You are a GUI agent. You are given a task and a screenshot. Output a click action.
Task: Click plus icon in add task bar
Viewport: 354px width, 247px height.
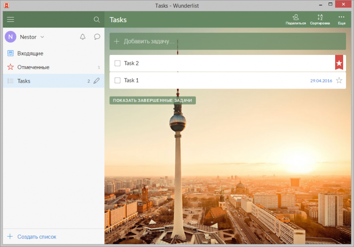tap(117, 41)
